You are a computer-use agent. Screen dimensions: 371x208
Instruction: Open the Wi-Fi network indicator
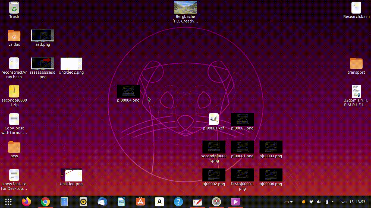pos(311,202)
